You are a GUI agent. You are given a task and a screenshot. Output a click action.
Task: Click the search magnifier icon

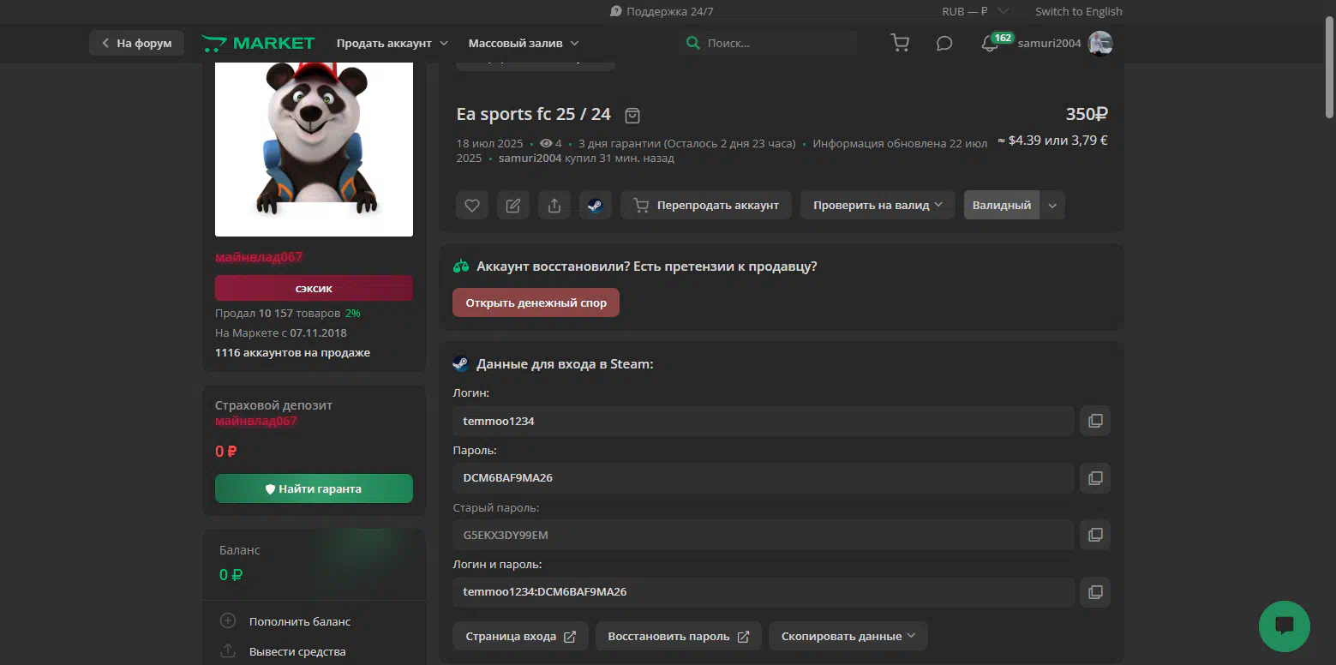(692, 43)
